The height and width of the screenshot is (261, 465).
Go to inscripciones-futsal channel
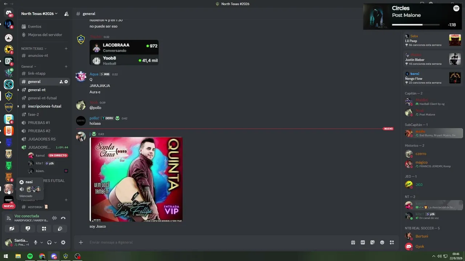click(44, 106)
